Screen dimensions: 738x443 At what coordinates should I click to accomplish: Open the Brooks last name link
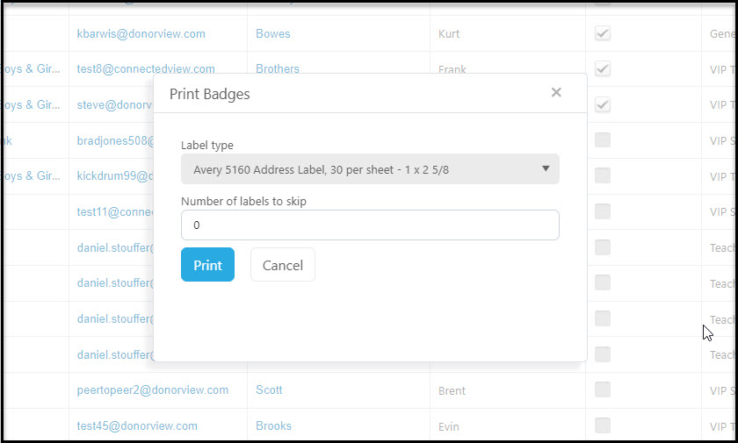[273, 425]
